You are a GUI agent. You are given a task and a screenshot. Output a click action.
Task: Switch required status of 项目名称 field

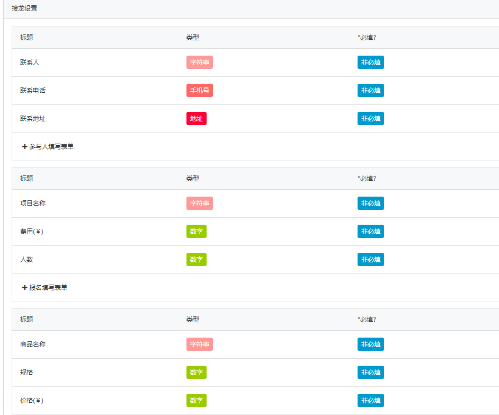[x=370, y=204]
